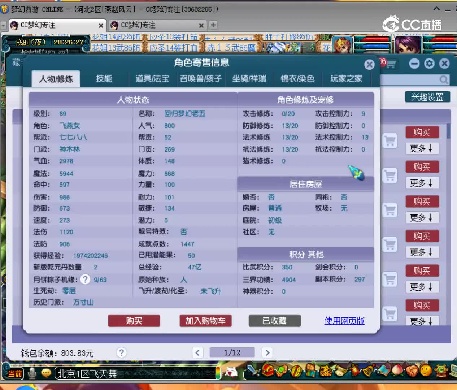Click the tiger pet icon in bottom toolbar
This screenshot has width=457, height=390.
pyautogui.click(x=326, y=370)
